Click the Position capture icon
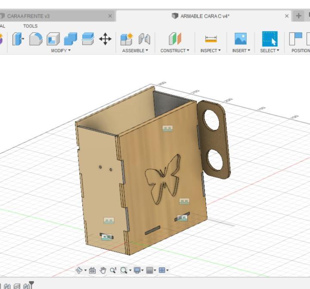Image resolution: width=310 pixels, height=289 pixels. point(295,39)
